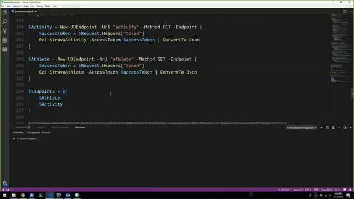Click the line and column status entry

[284, 190]
